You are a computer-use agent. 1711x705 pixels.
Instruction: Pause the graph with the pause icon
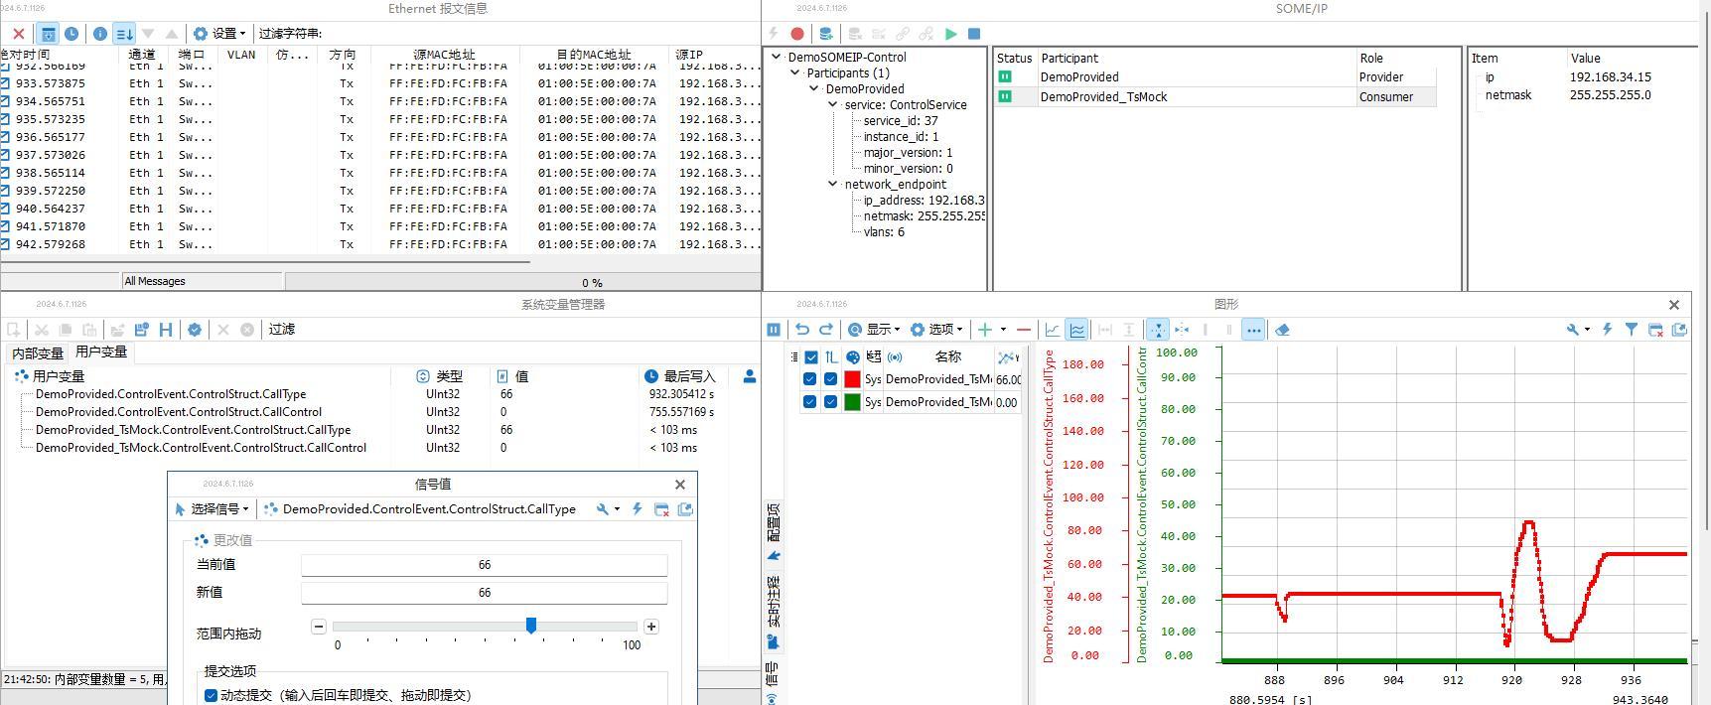pyautogui.click(x=774, y=330)
